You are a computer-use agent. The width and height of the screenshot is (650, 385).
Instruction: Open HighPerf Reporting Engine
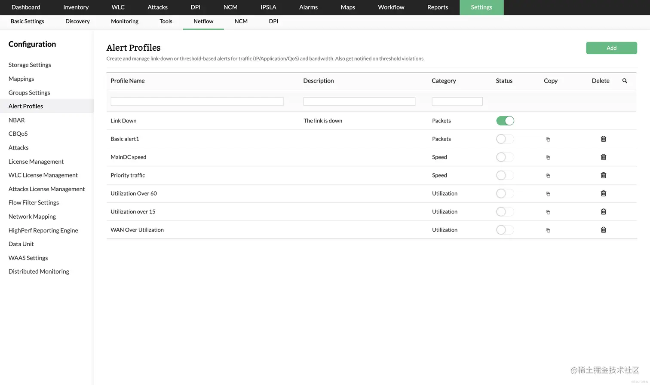click(x=43, y=230)
